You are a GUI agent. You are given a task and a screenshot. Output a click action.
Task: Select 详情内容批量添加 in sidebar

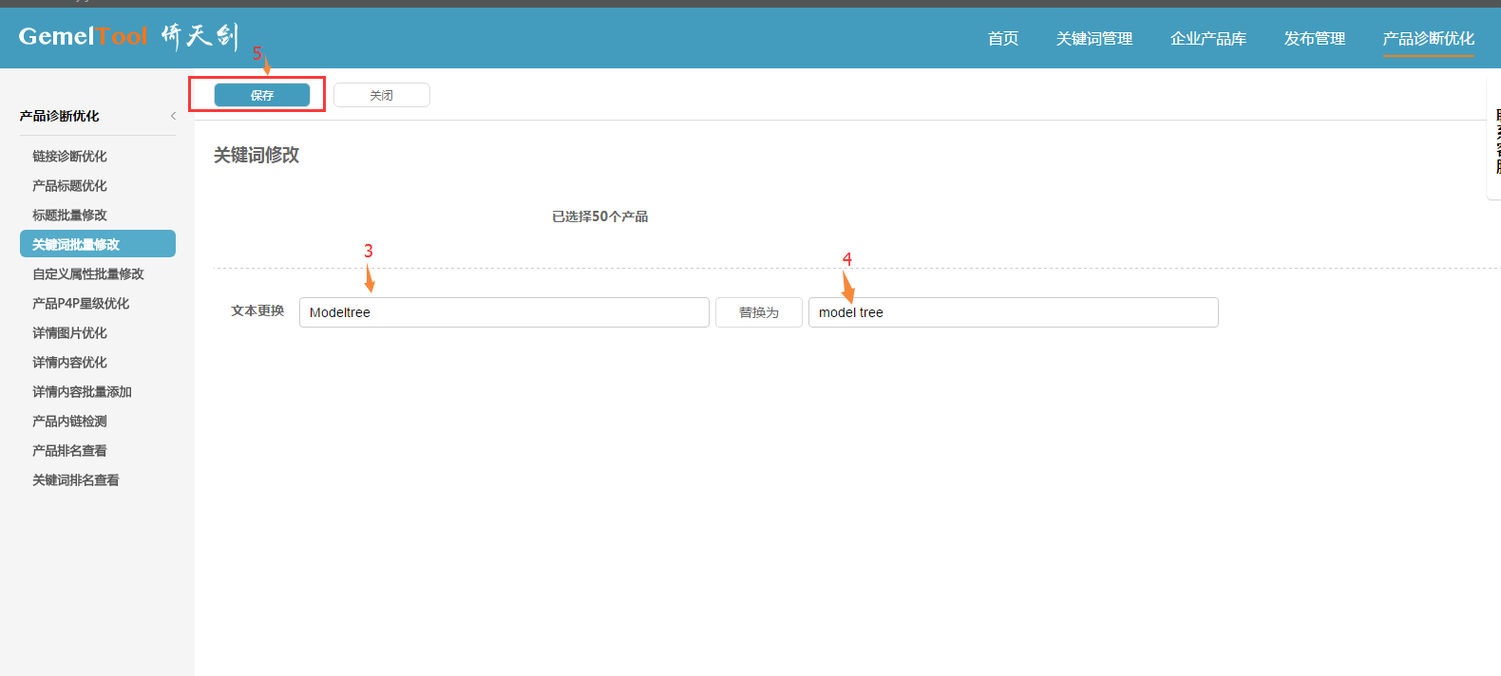82,391
